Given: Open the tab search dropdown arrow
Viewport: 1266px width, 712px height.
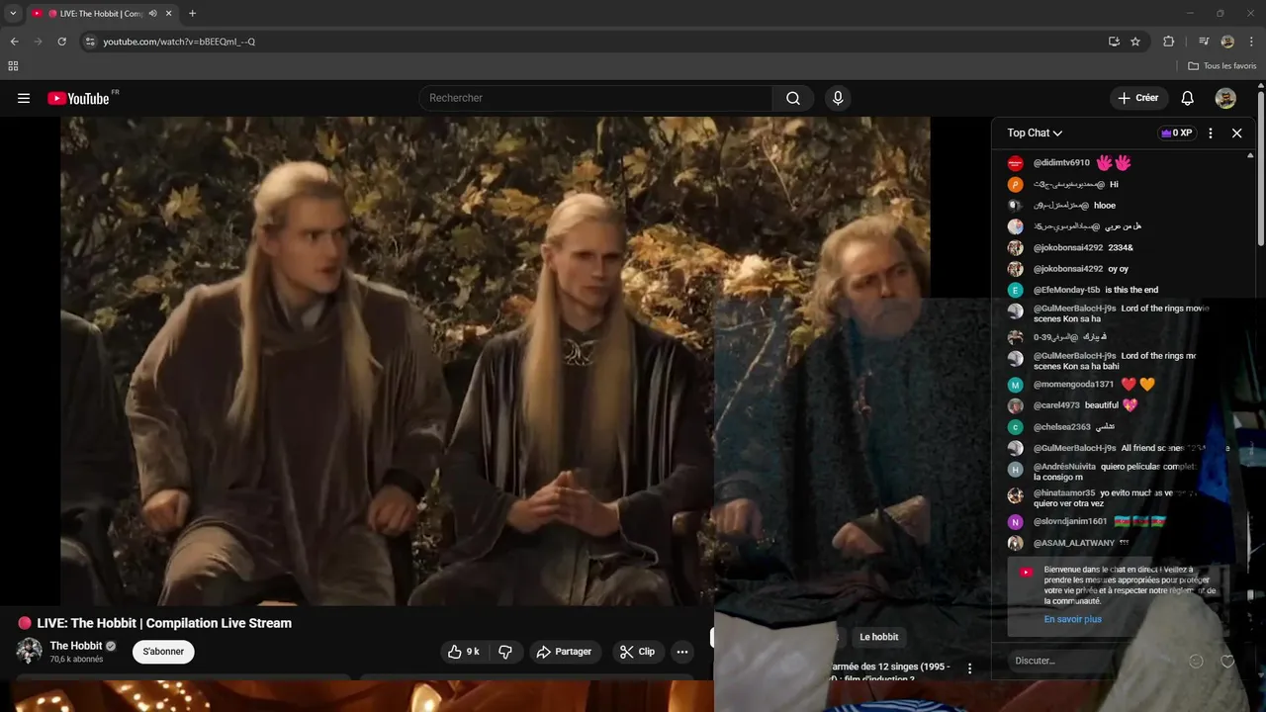Looking at the screenshot, I should (x=13, y=13).
